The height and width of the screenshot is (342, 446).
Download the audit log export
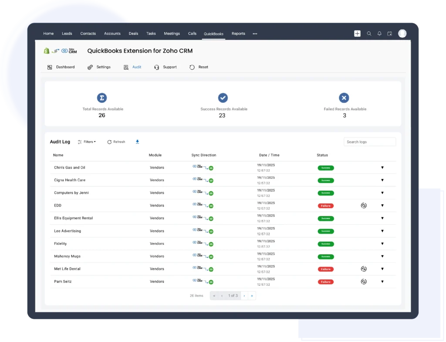[x=137, y=142]
